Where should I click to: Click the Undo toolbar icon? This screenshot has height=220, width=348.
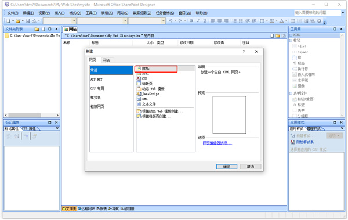point(171,21)
